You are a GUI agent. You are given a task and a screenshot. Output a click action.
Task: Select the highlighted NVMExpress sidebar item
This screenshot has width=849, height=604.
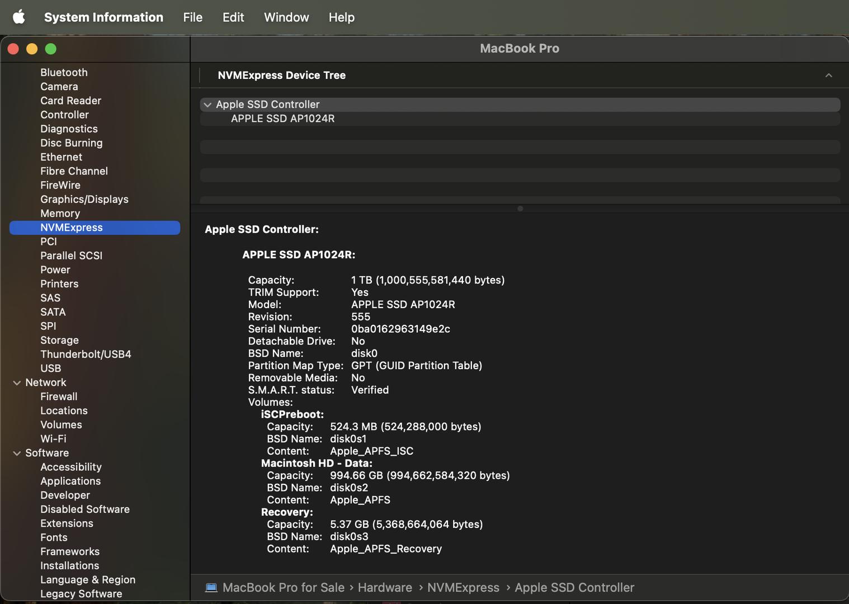click(x=95, y=228)
